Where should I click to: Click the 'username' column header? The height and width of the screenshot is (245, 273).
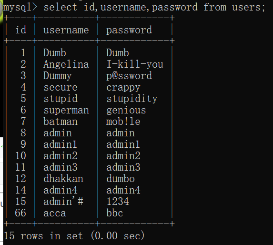click(x=66, y=30)
